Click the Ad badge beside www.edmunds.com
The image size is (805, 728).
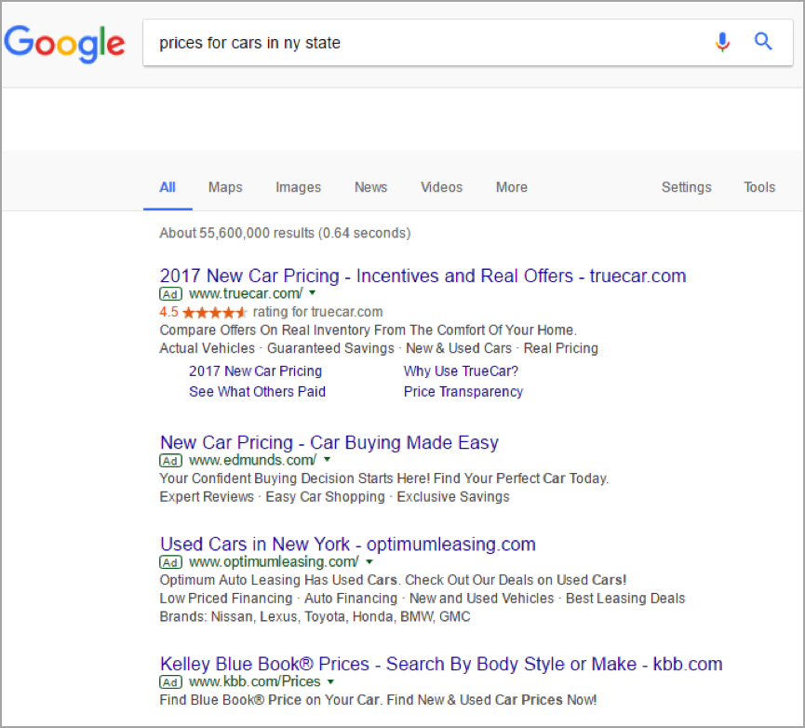pos(170,461)
